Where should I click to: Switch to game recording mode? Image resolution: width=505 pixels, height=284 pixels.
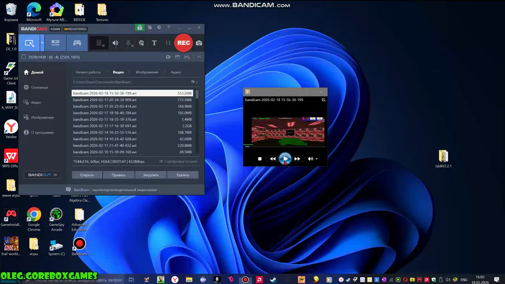pos(77,43)
